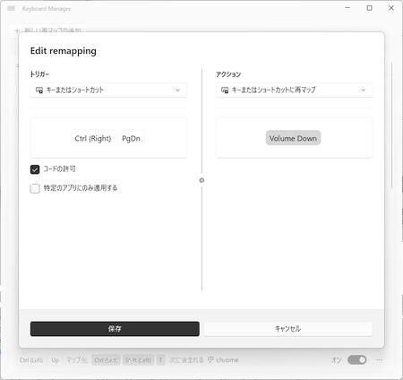Viewport: 403px width, 380px height.
Task: Click the dialog's vertical scrollbar
Action: tap(392, 125)
